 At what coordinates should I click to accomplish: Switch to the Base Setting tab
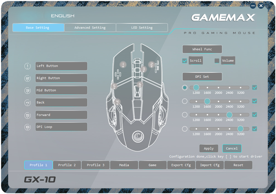tap(38, 28)
